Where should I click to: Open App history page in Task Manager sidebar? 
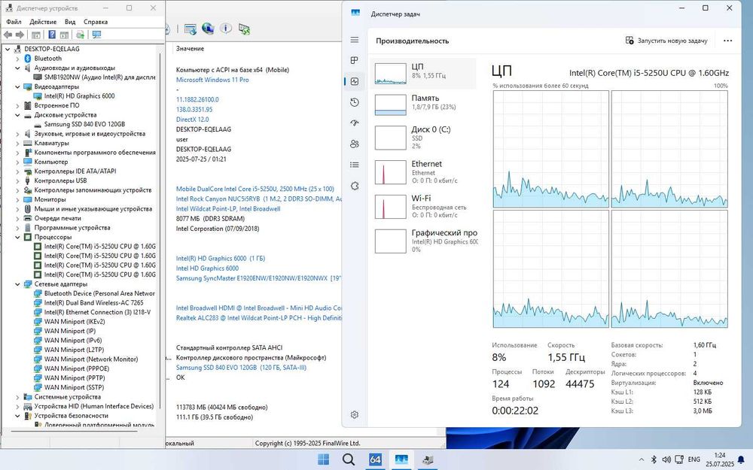355,102
